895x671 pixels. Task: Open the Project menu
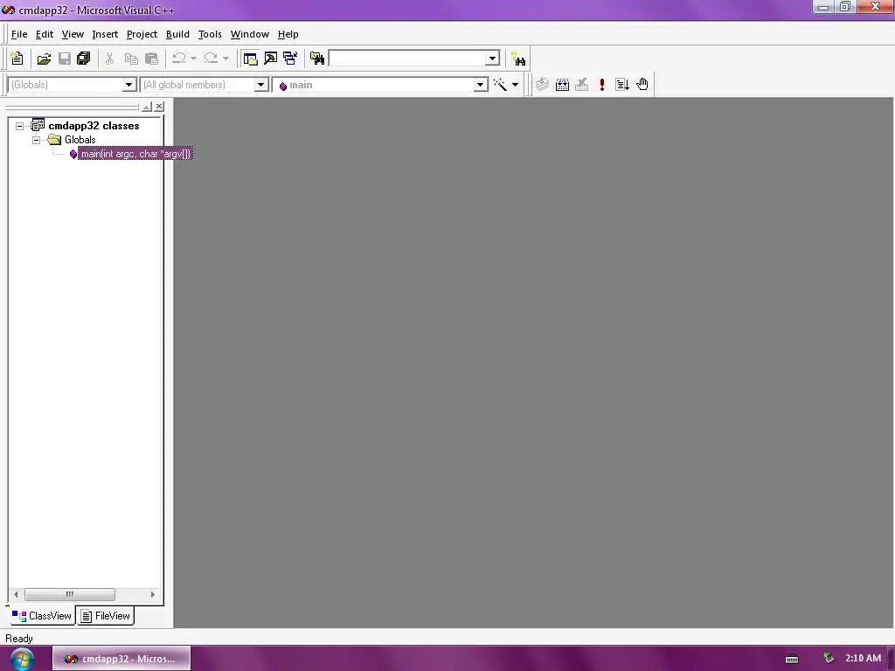142,34
